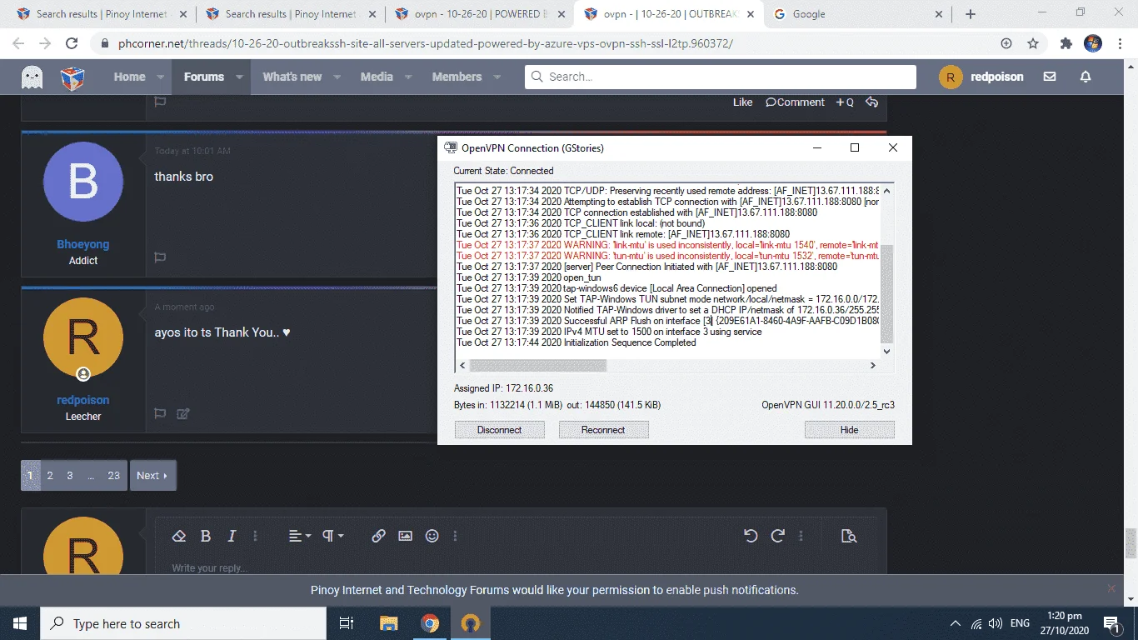Click the Like link on top post
Screen dimensions: 1138x640
742,102
